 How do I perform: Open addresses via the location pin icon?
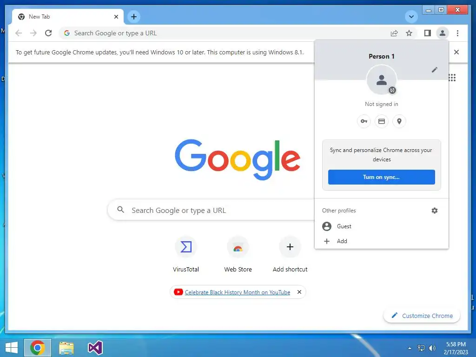click(399, 121)
